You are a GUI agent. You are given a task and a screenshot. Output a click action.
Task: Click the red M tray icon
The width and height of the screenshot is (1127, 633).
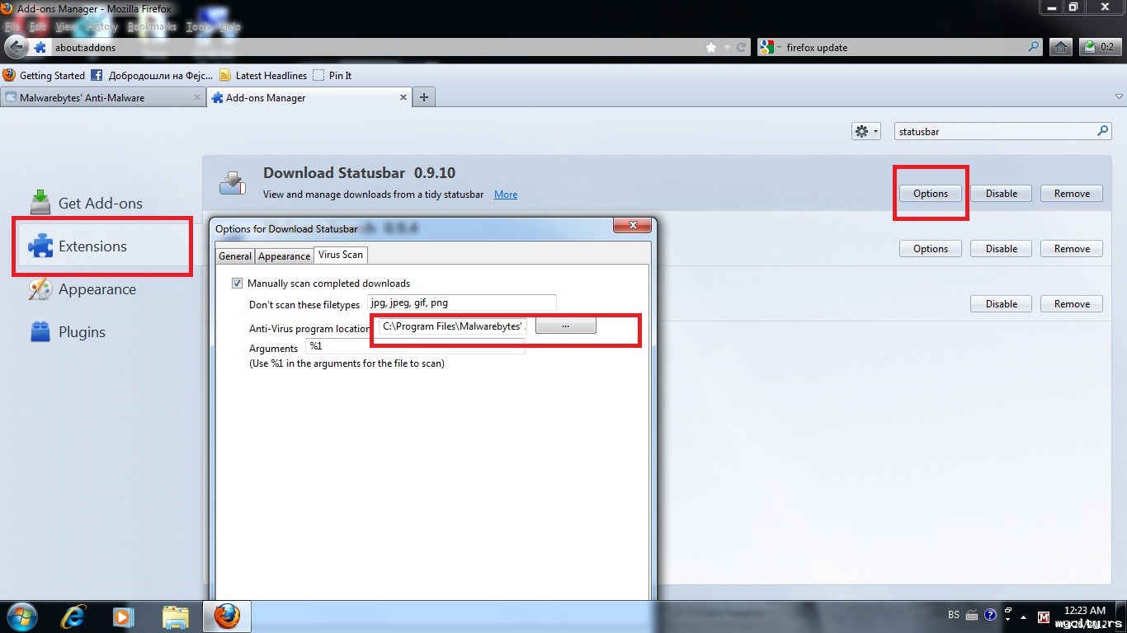1044,617
